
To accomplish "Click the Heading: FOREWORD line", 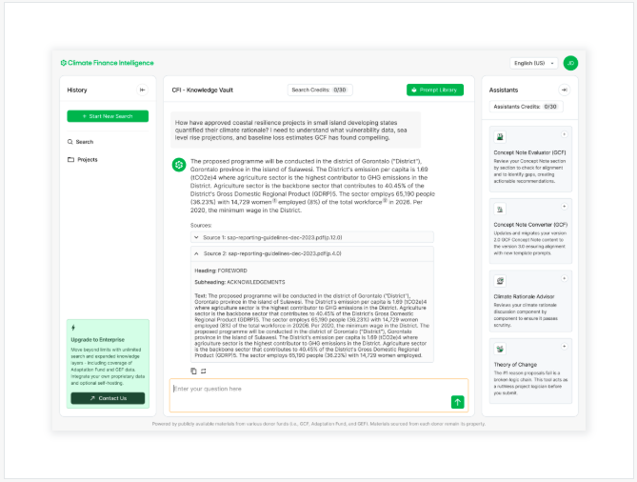I will (x=221, y=271).
